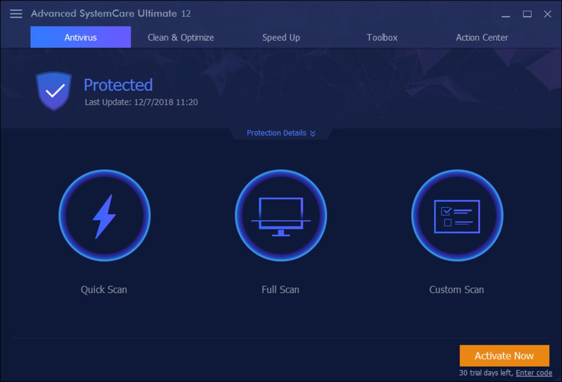Switch to the Antivirus tab

coord(80,37)
